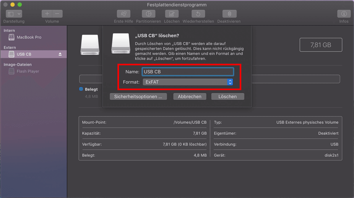
Task: Open the Wiederherstellen restore tool
Action: point(198,14)
